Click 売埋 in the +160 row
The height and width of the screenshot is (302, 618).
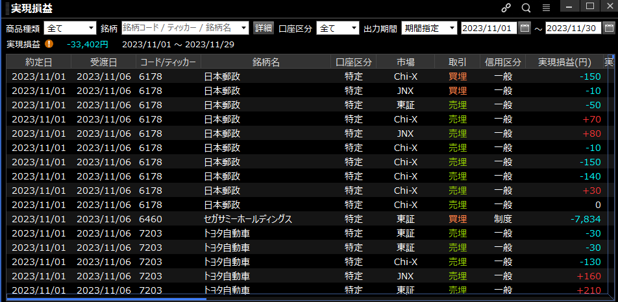pos(458,276)
